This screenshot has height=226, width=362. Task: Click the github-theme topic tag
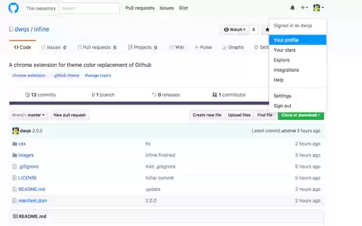tap(67, 75)
